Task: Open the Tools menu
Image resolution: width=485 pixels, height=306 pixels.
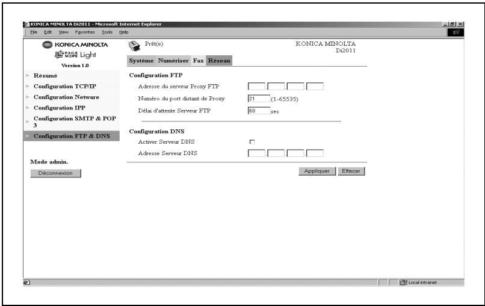Action: [107, 32]
